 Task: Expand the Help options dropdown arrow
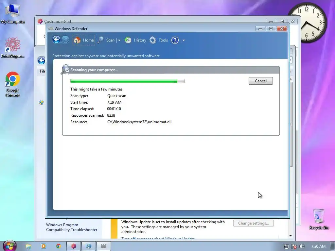coord(184,40)
